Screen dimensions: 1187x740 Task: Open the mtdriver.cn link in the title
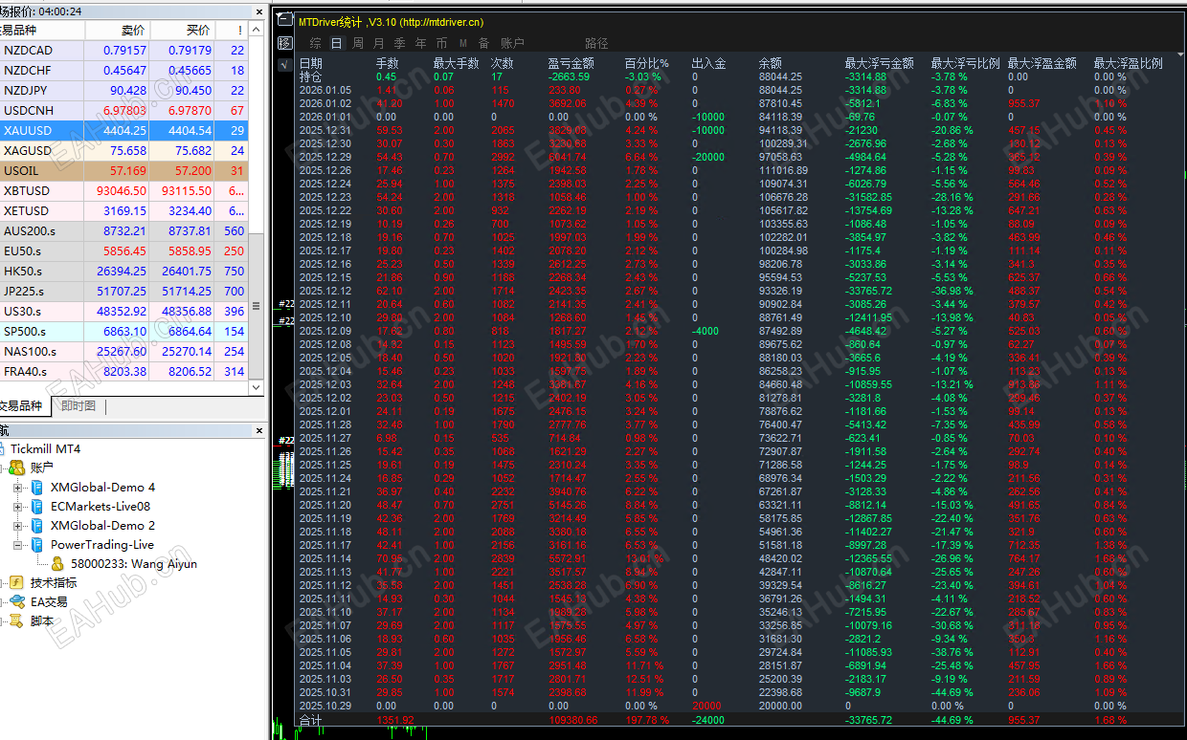pos(440,20)
